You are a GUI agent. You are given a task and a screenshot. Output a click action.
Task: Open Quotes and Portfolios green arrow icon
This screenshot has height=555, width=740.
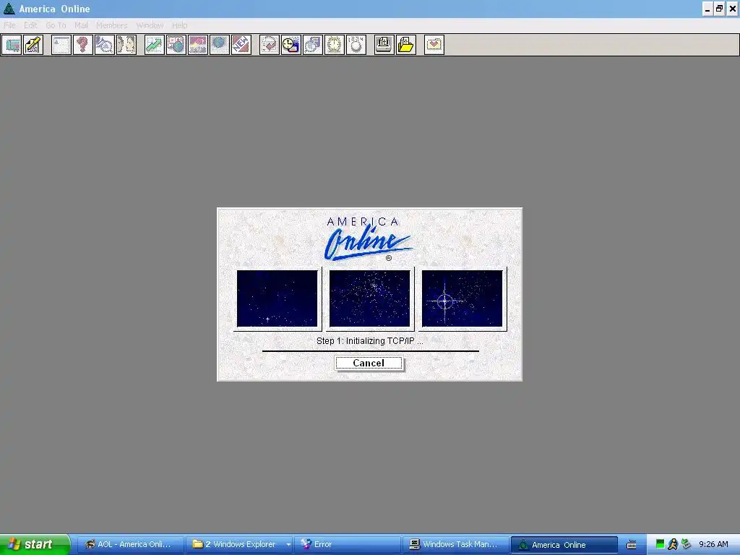[155, 45]
